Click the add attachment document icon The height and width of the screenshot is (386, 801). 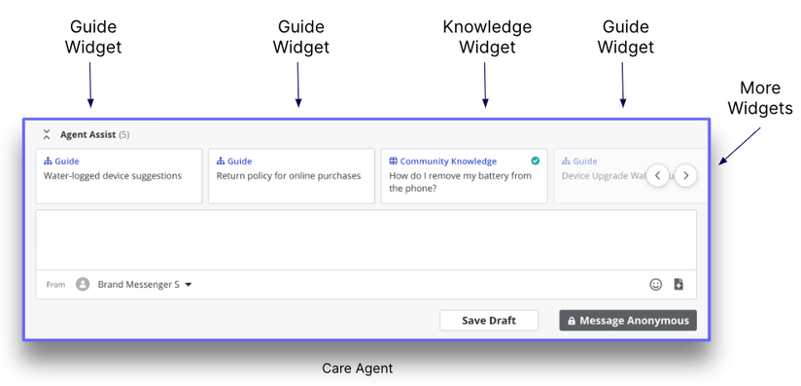pos(679,285)
